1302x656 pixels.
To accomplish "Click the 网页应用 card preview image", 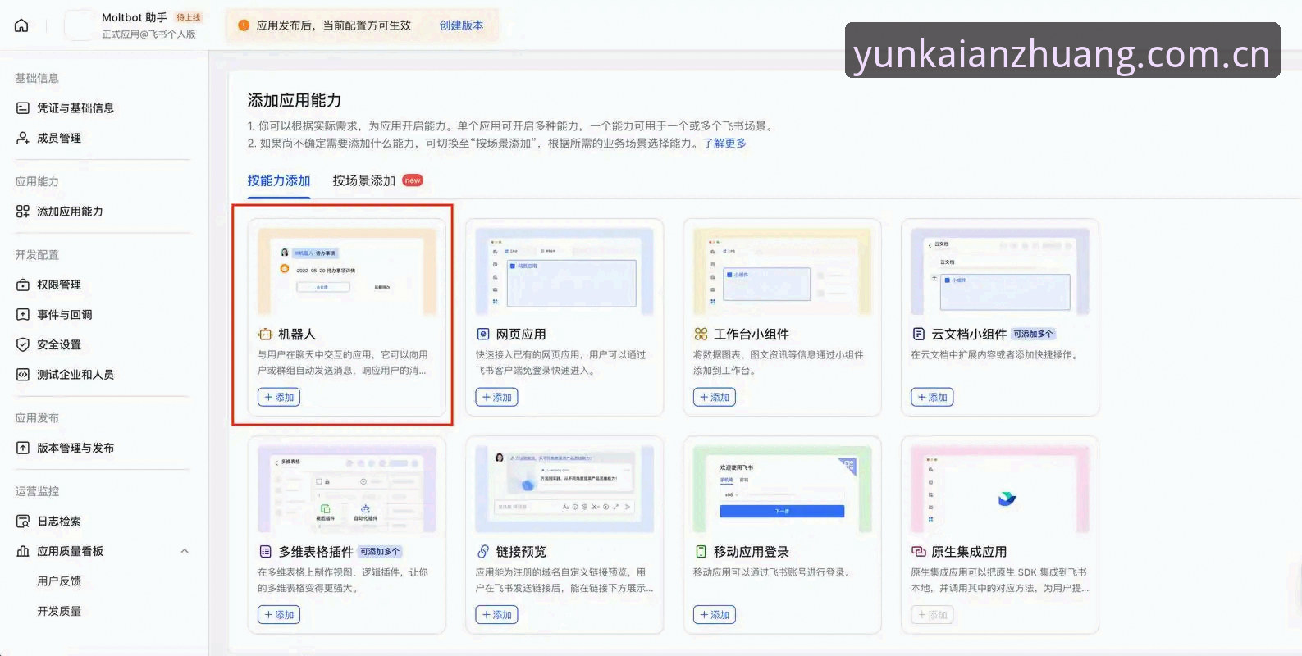I will (x=564, y=271).
